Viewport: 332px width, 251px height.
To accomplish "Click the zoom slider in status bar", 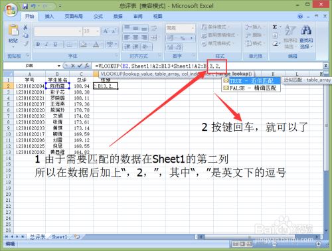I will pyautogui.click(x=297, y=244).
